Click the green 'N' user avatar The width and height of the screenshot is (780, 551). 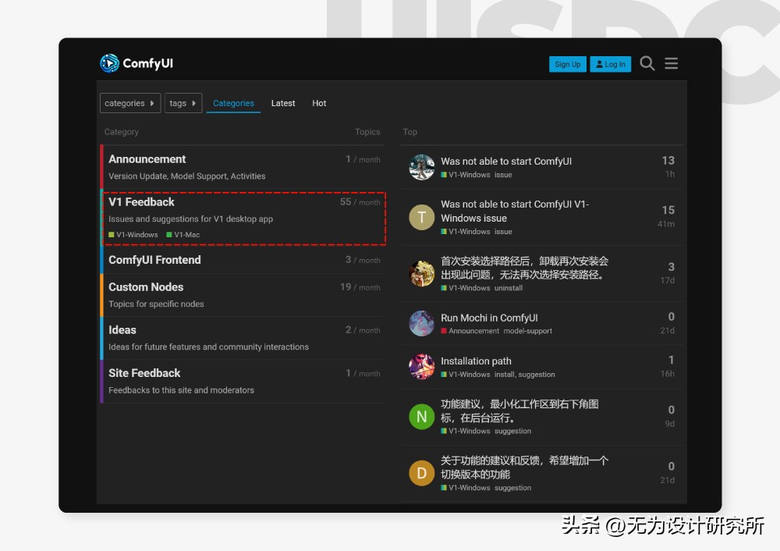click(421, 417)
